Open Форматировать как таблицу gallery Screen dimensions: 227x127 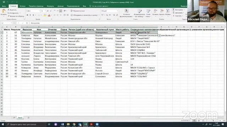pyautogui.click(x=139, y=13)
